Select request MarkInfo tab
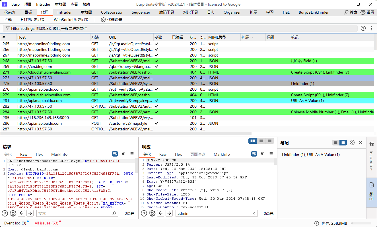This screenshot has width=377, height=227. [59, 154]
